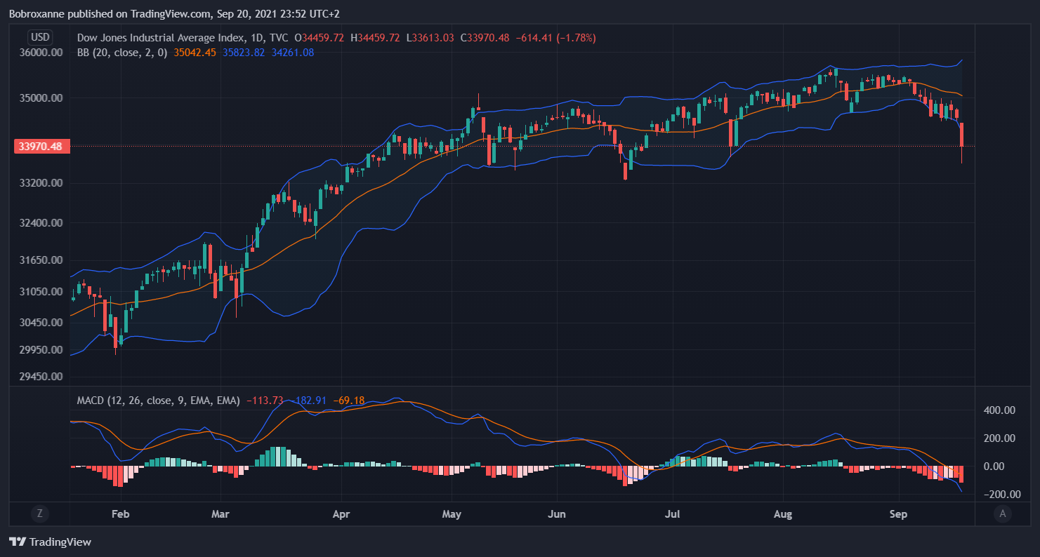Click the 200.00 MACD axis label
The image size is (1040, 557).
(1000, 438)
